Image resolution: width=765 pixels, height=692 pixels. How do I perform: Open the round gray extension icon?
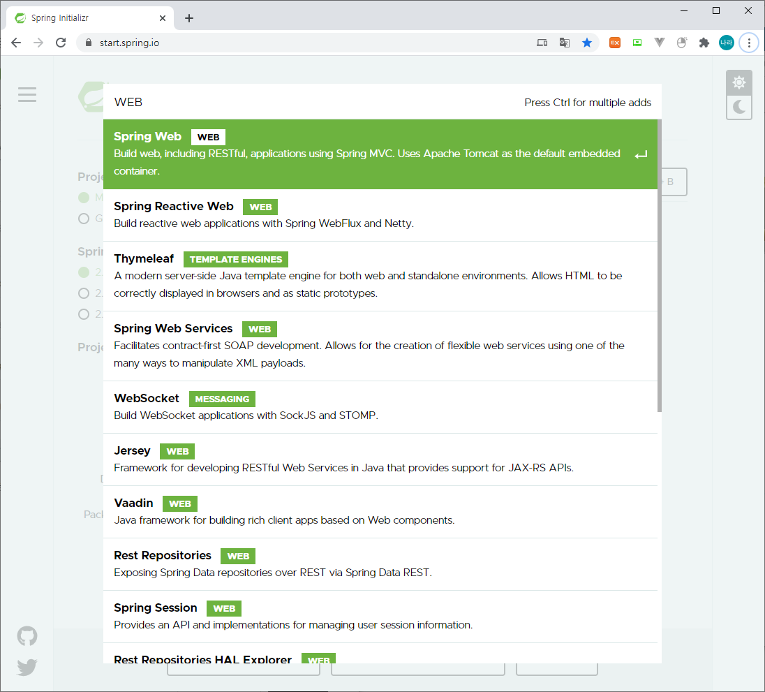(x=681, y=43)
